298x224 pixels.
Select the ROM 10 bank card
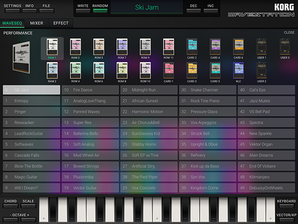pos(145,71)
